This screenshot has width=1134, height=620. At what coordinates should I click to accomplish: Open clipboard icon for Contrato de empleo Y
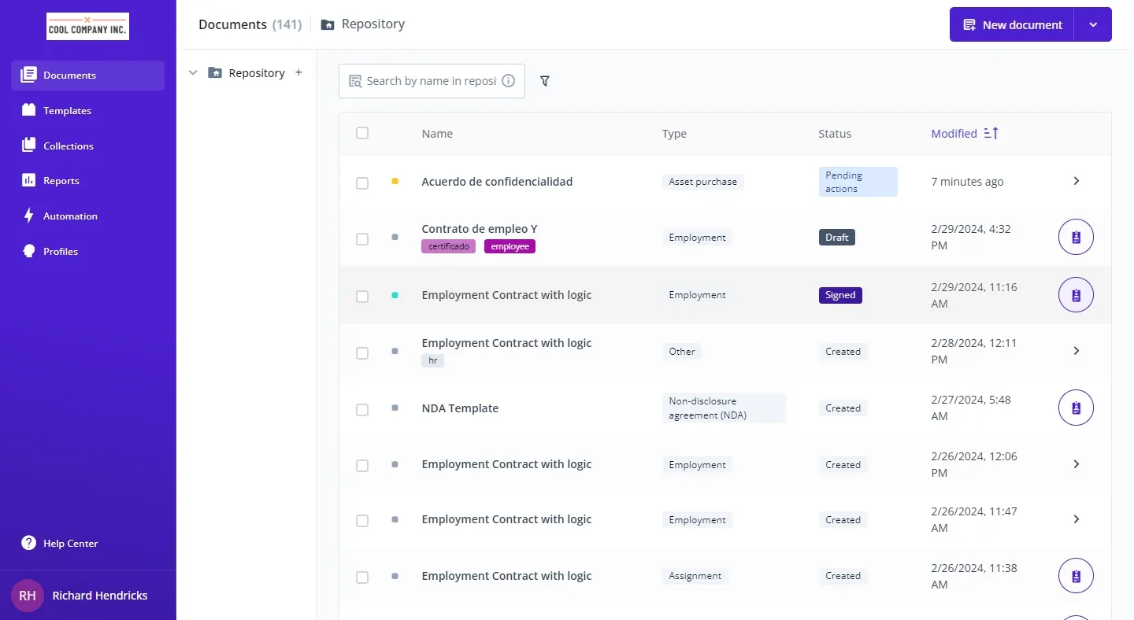pyautogui.click(x=1076, y=237)
